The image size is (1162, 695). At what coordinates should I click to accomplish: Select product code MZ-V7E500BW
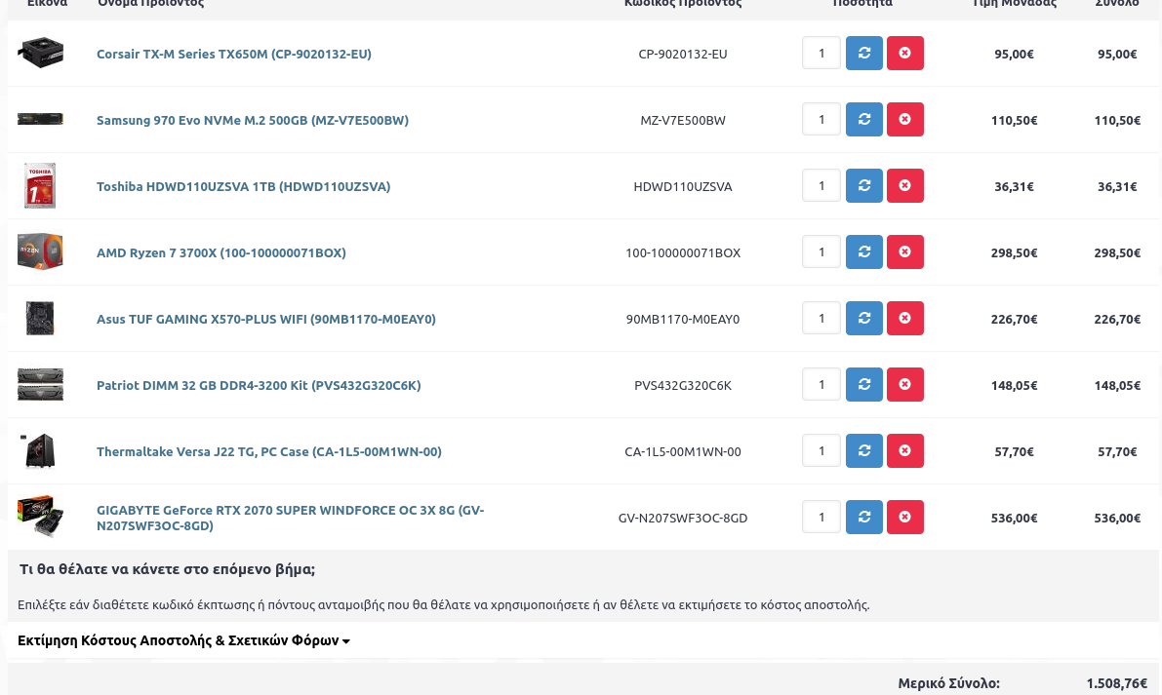[x=683, y=120]
